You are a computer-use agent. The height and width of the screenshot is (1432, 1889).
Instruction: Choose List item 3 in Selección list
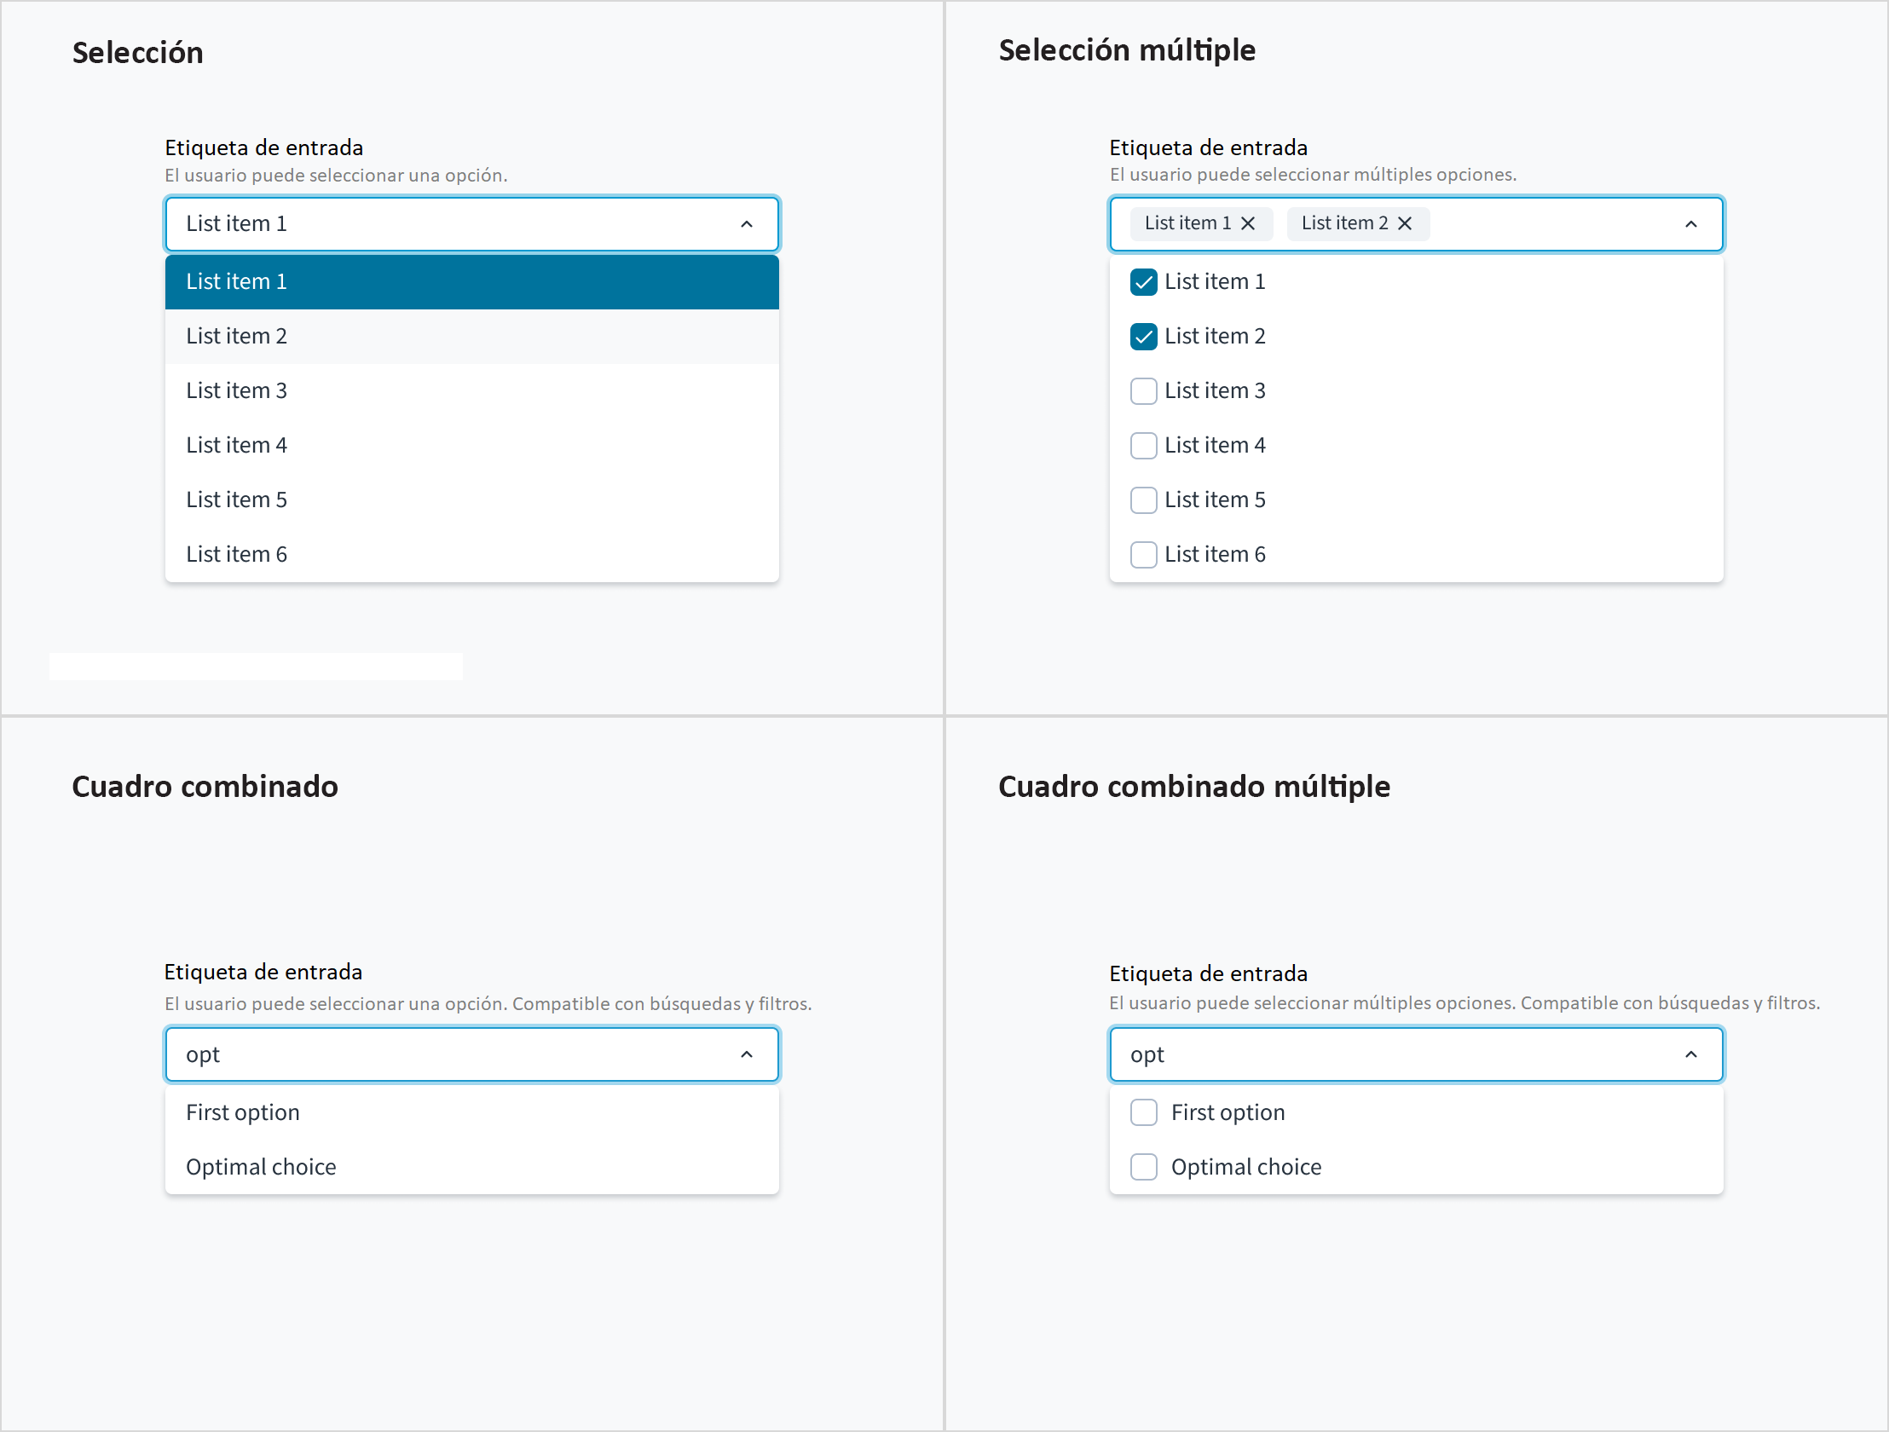click(471, 391)
